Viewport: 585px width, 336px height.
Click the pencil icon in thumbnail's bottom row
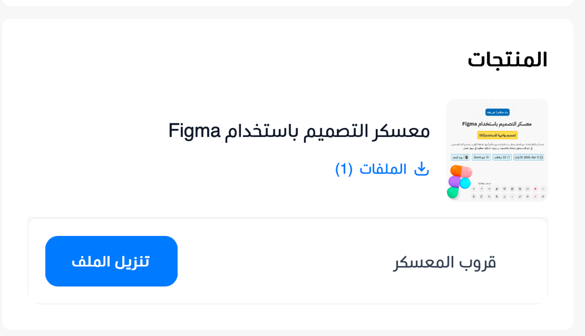click(x=520, y=196)
